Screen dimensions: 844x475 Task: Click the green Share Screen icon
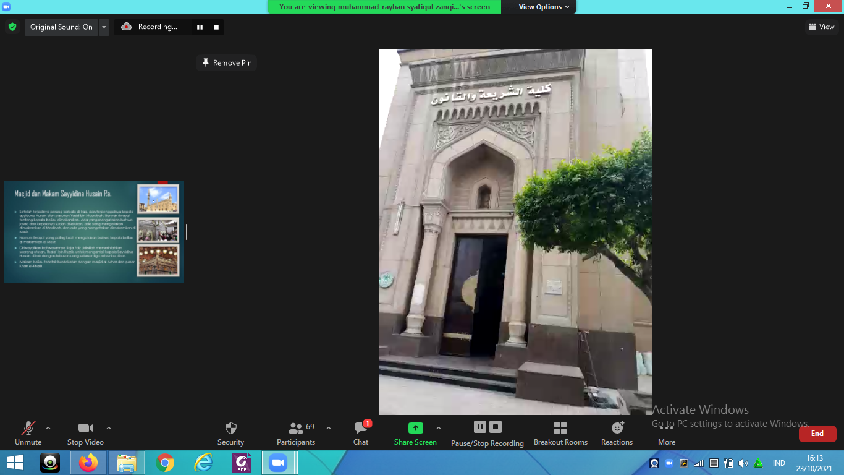tap(416, 428)
